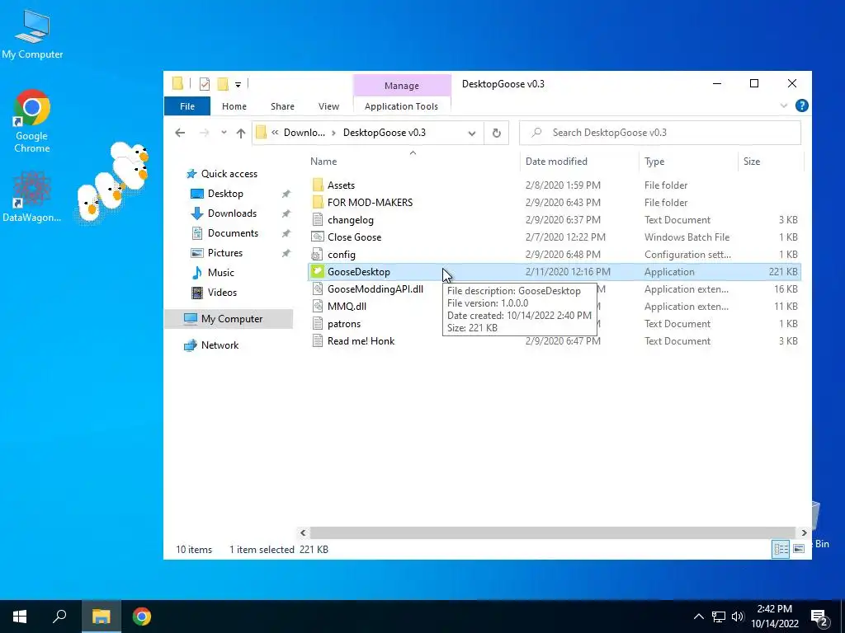The height and width of the screenshot is (633, 845).
Task: Open the Share ribbon tab
Action: tap(282, 106)
